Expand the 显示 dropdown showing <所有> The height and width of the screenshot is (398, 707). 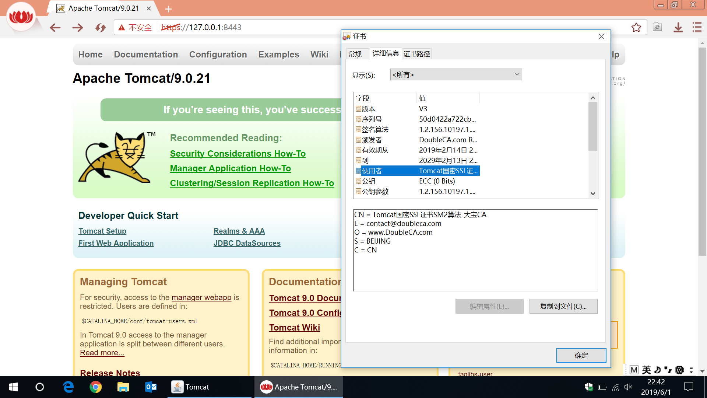click(456, 75)
